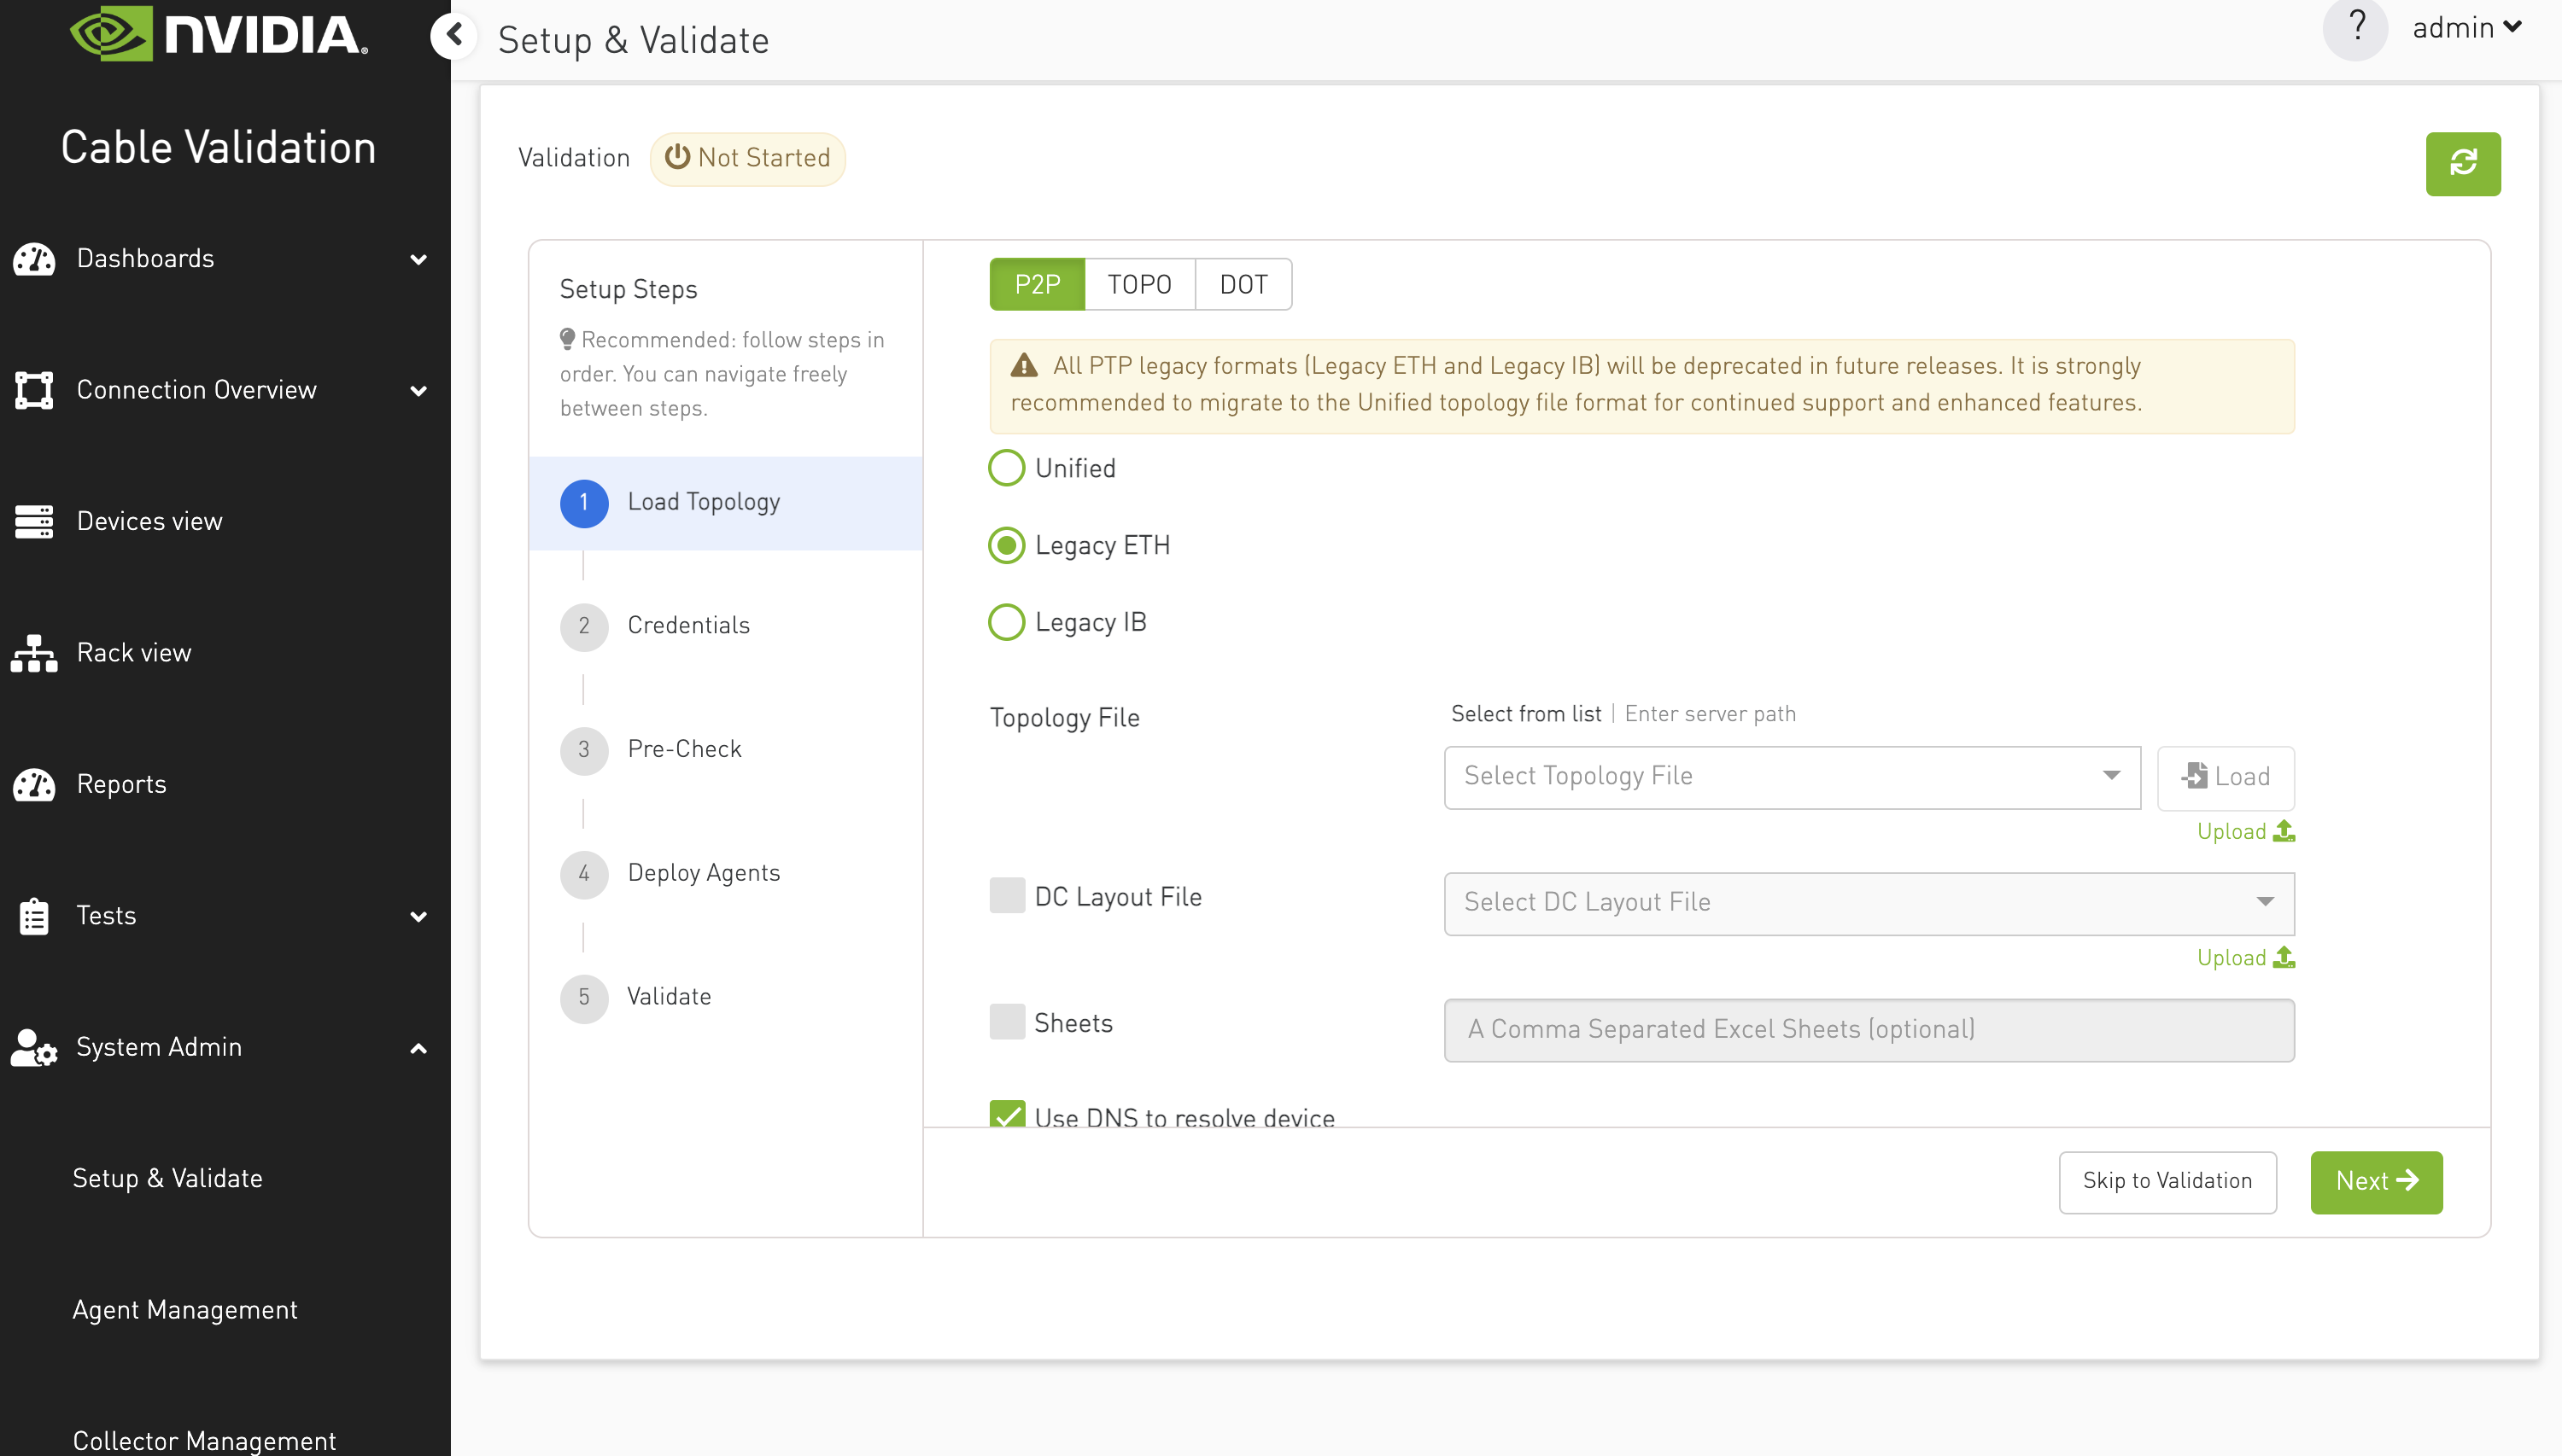Go to the Validate step
Image resolution: width=2562 pixels, height=1456 pixels.
click(669, 997)
